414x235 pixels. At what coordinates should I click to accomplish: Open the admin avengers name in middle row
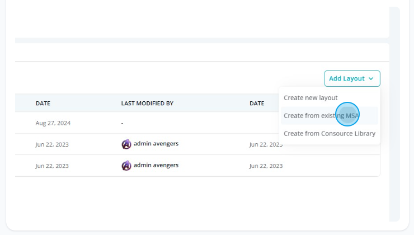(x=156, y=144)
